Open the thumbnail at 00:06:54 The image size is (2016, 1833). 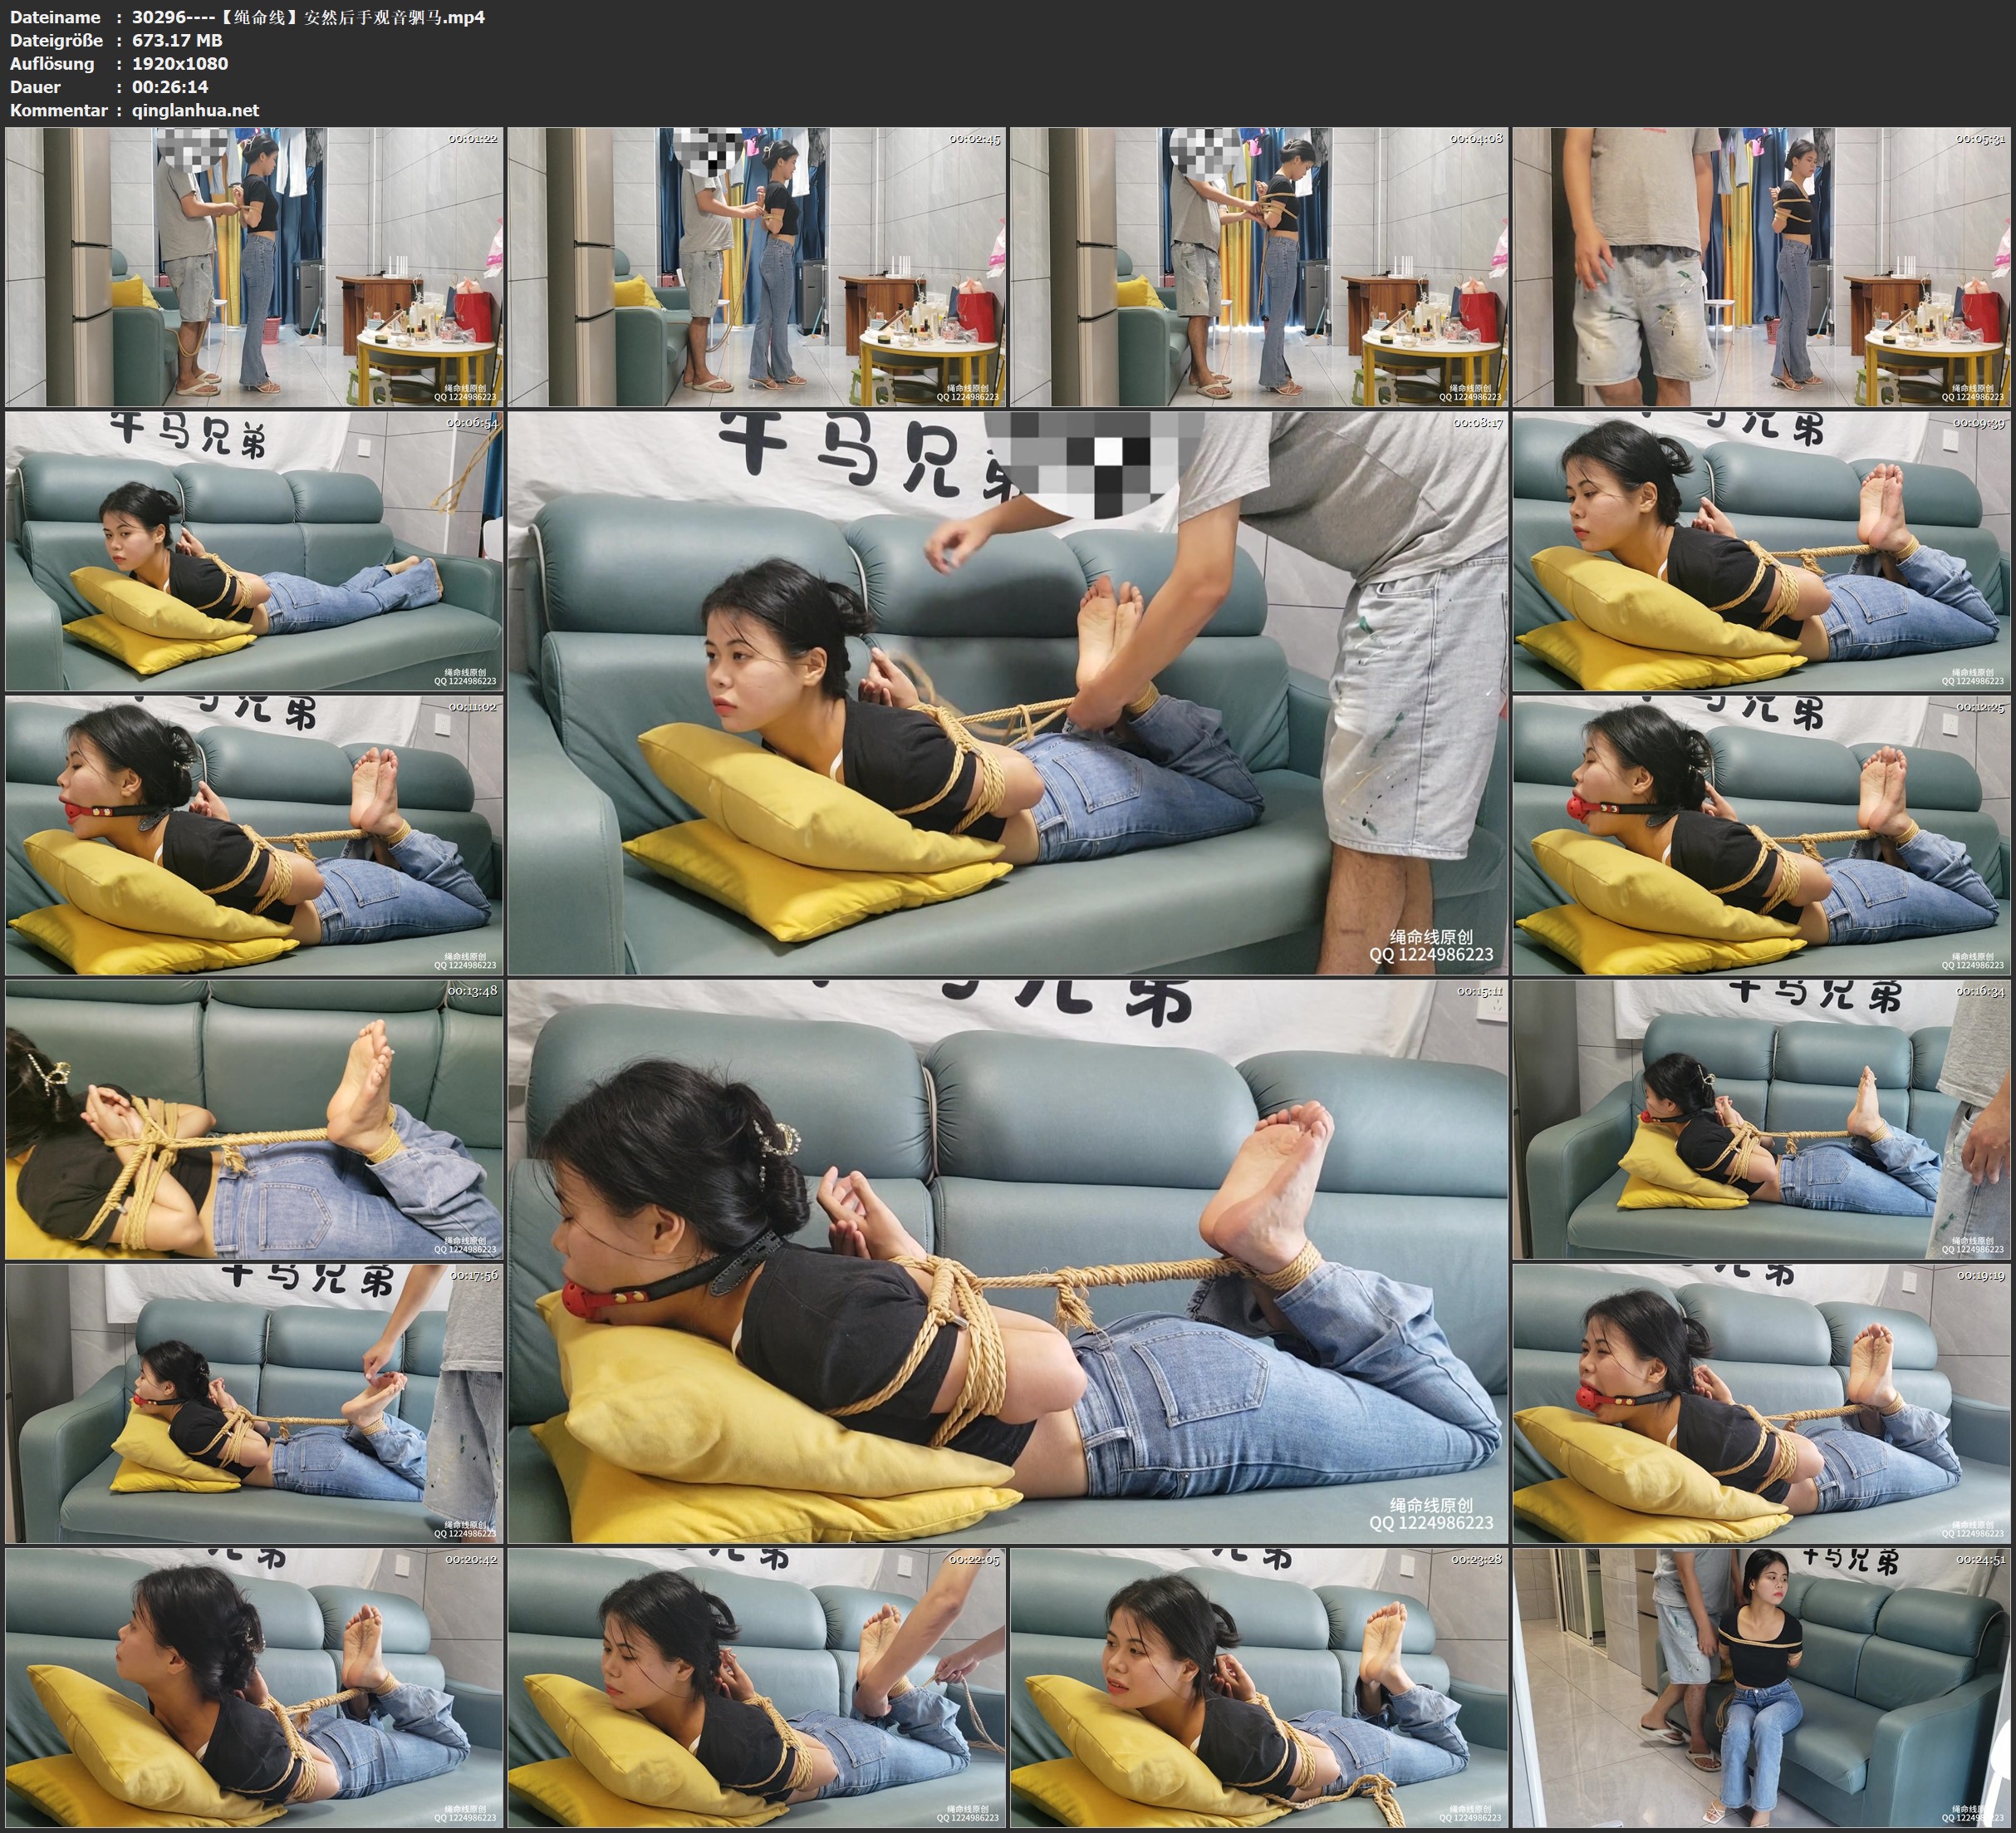(x=254, y=551)
